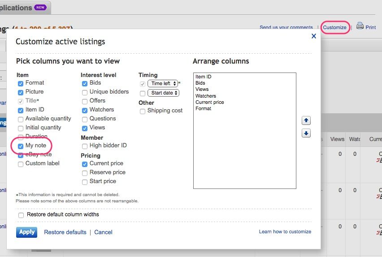Toggle the Unique bidders checkbox
This screenshot has width=382, height=257.
click(x=85, y=92)
